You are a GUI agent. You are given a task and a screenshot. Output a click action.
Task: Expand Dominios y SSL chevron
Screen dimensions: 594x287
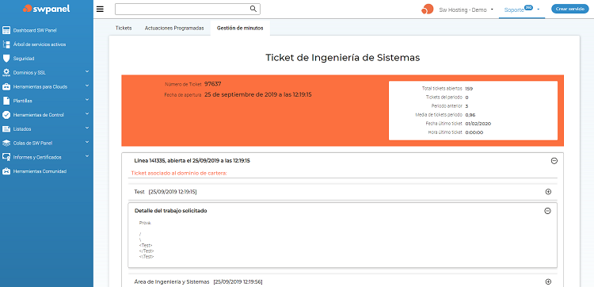87,71
